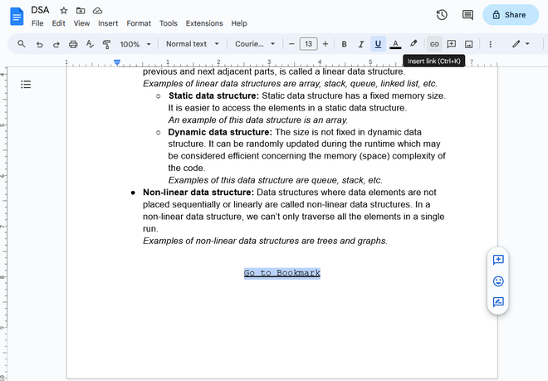
Task: Open the File menu
Action: [x=37, y=23]
